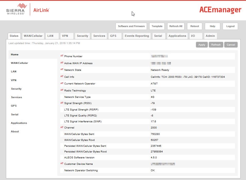Click the Refresh All button
246x180 pixels.
(176, 26)
